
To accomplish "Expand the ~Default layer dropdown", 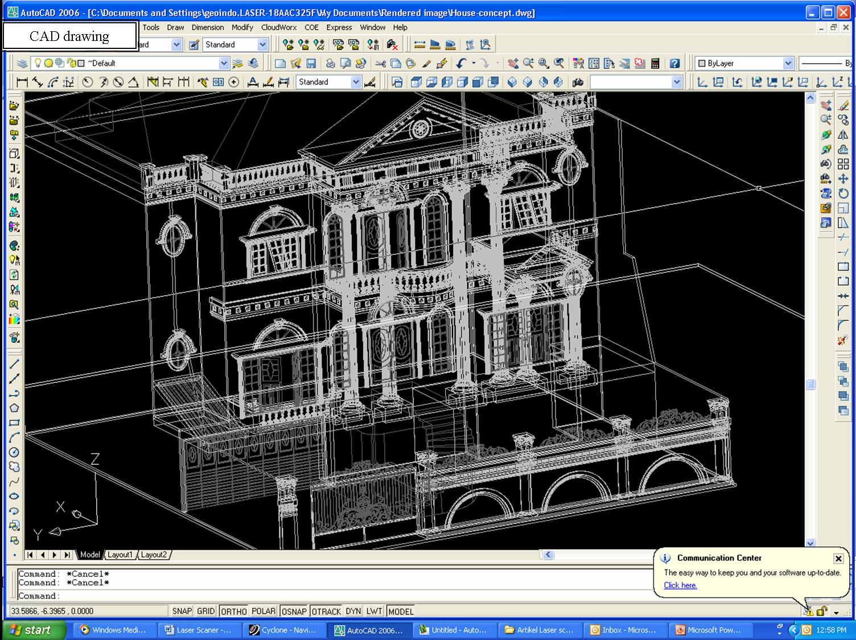I will (x=224, y=63).
